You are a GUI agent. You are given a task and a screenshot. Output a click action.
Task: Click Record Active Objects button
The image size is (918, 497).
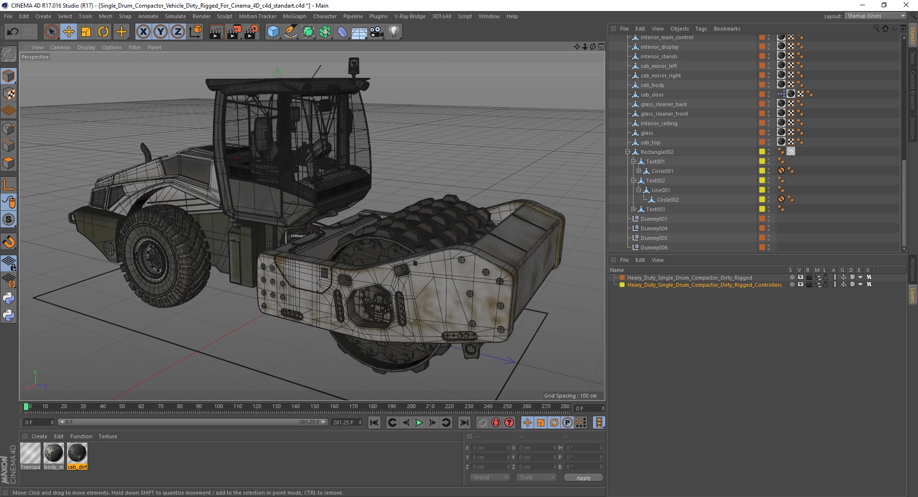482,422
